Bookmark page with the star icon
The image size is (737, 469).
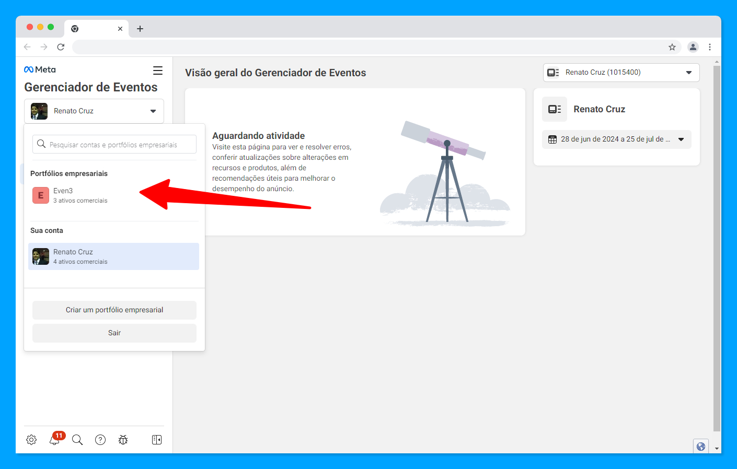tap(672, 47)
